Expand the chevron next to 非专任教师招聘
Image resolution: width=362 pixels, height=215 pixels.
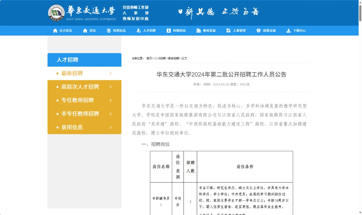pos(111,114)
